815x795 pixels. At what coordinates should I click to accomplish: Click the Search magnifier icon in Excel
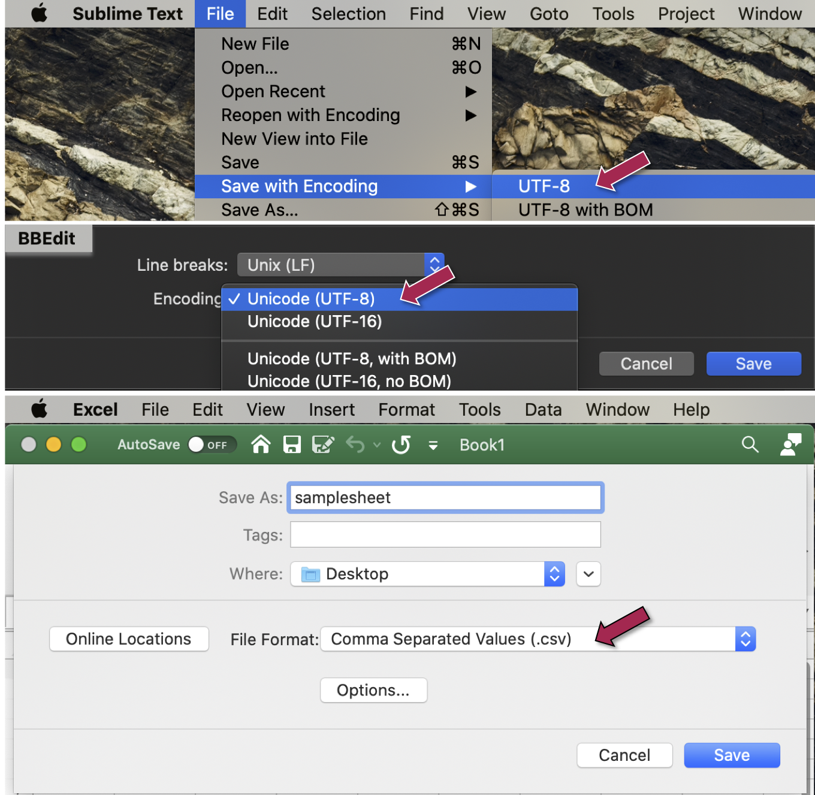pos(750,445)
